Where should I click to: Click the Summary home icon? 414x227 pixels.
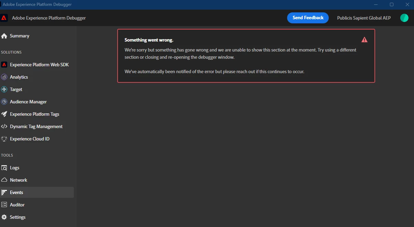click(4, 36)
